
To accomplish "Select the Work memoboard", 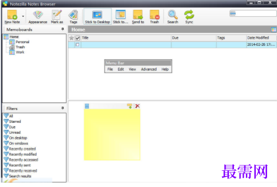I will pos(20,52).
